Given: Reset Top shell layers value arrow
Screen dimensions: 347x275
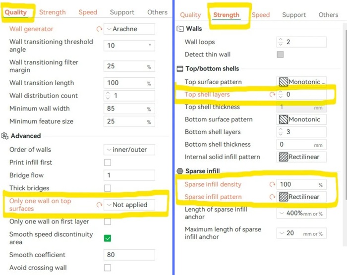Looking at the screenshot, I should click(x=271, y=94).
